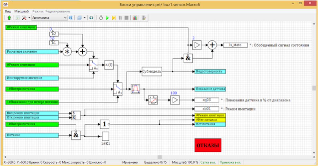Viewport: 318px width, 166px height.
Task: Select the multiplication (*) block
Action: [67, 52]
